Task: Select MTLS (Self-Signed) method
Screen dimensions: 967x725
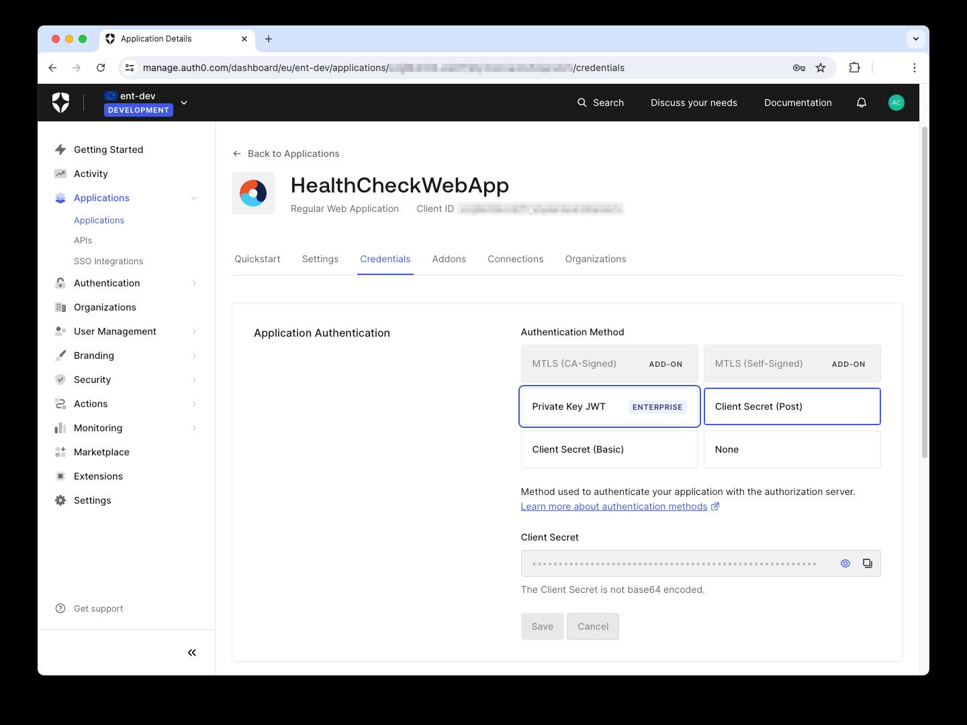Action: (x=792, y=364)
